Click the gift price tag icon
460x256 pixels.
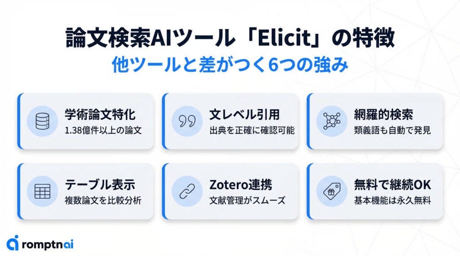[332, 191]
